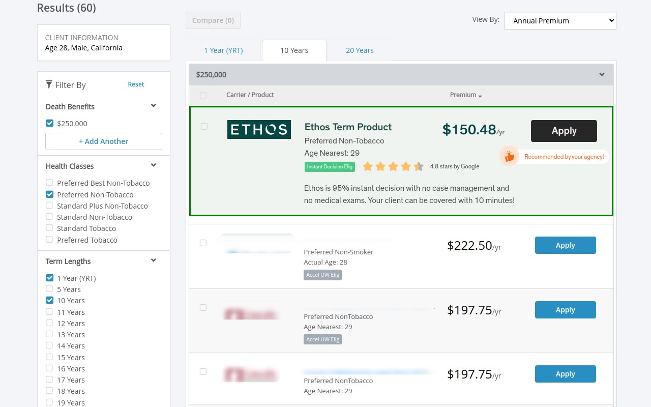Open the View By dropdown

coord(560,21)
